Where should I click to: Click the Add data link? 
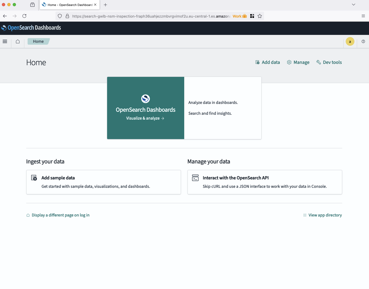click(268, 62)
